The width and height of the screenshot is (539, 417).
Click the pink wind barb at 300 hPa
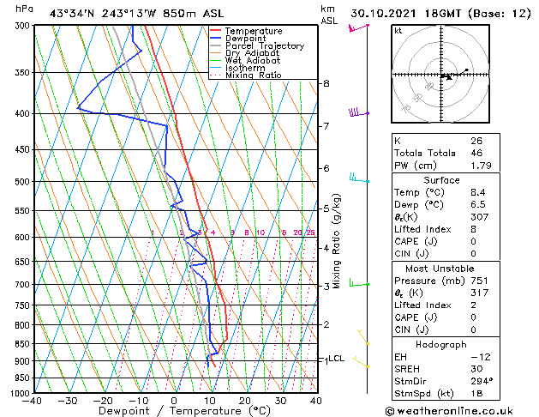click(x=358, y=27)
